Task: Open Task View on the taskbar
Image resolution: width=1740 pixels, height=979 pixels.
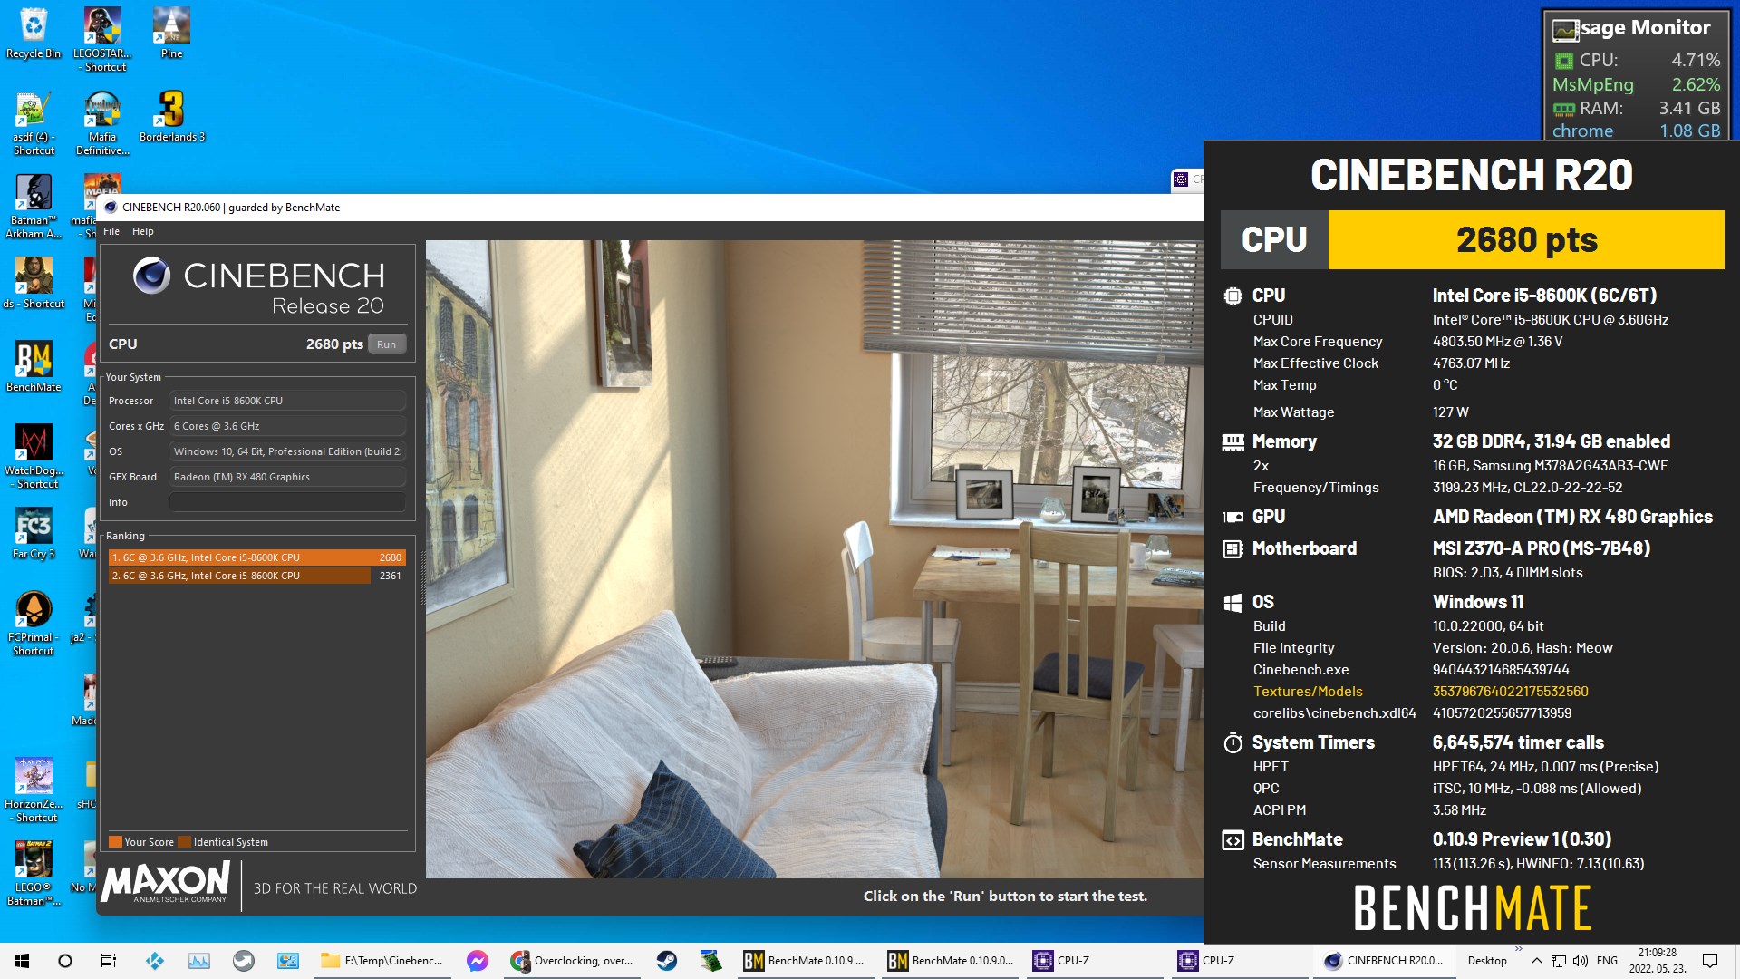Action: coord(109,961)
